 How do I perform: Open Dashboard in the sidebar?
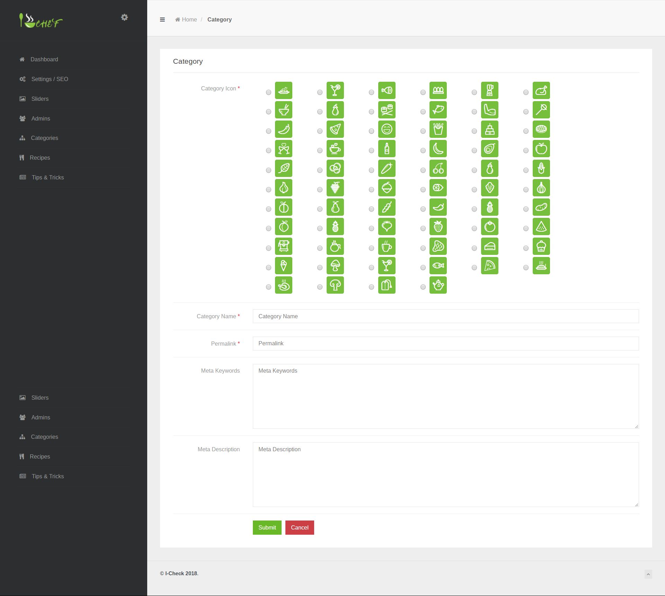point(44,59)
